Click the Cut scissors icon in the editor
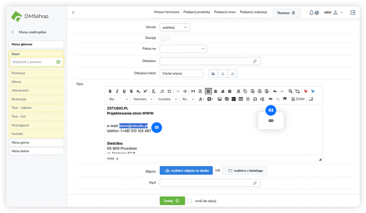The height and width of the screenshot is (213, 366). (x=238, y=91)
